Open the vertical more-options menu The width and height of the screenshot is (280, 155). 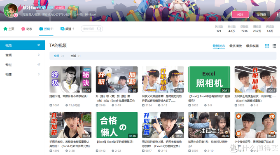(x=277, y=14)
